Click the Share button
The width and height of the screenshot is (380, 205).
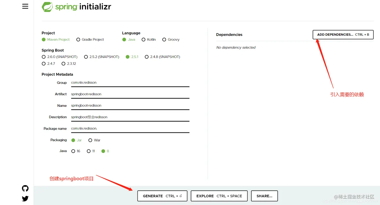[x=264, y=196]
